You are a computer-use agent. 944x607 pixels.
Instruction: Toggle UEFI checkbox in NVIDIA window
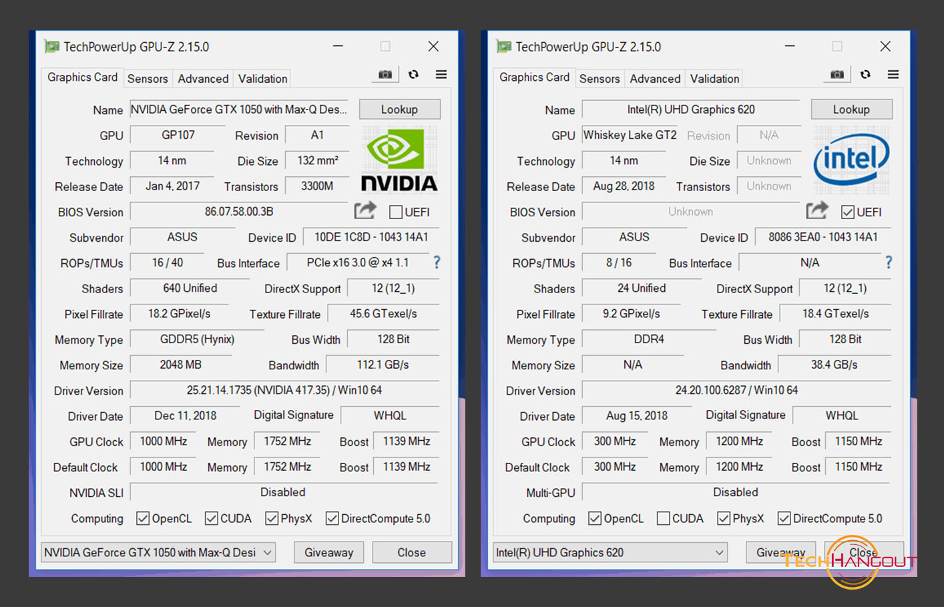pyautogui.click(x=396, y=212)
